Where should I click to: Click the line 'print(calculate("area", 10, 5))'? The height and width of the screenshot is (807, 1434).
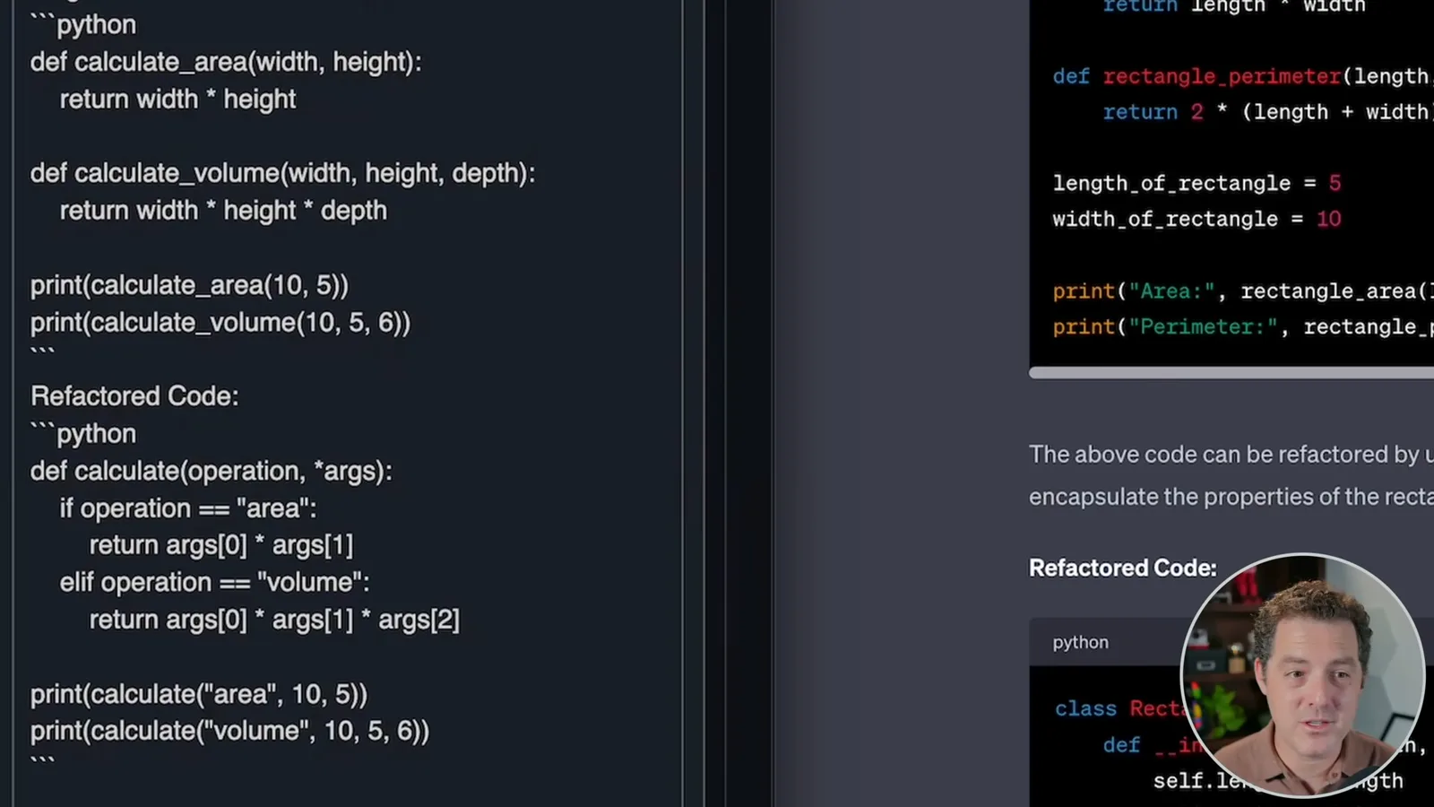[199, 694]
